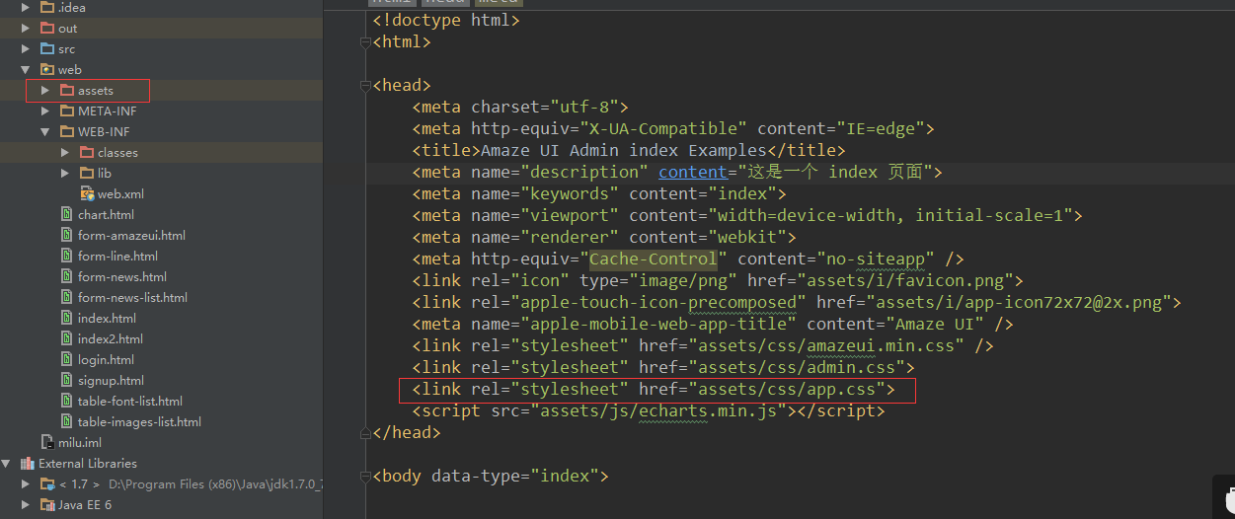The height and width of the screenshot is (519, 1235).
Task: Click the Java EE 6 library icon
Action: click(47, 504)
